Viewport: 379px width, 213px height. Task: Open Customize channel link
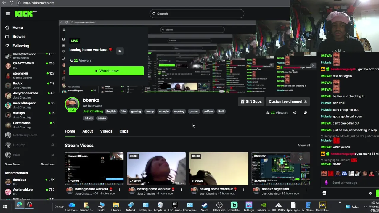[288, 101]
